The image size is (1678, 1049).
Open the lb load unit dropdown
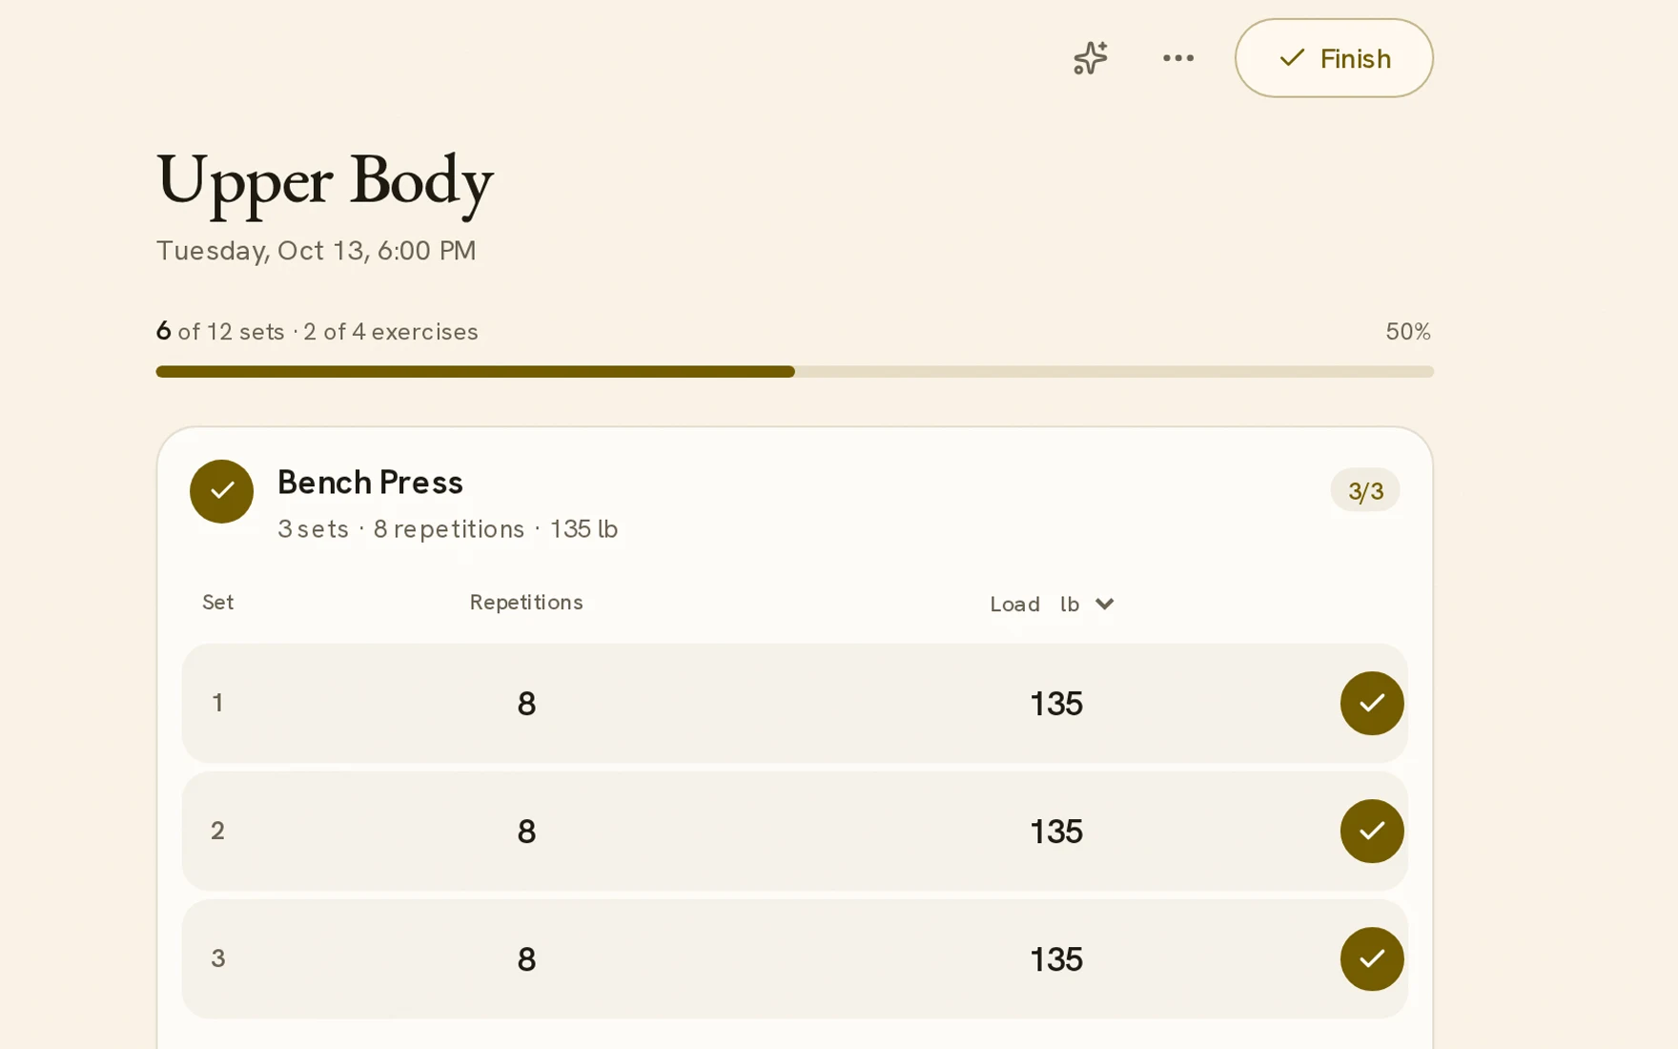(1087, 604)
